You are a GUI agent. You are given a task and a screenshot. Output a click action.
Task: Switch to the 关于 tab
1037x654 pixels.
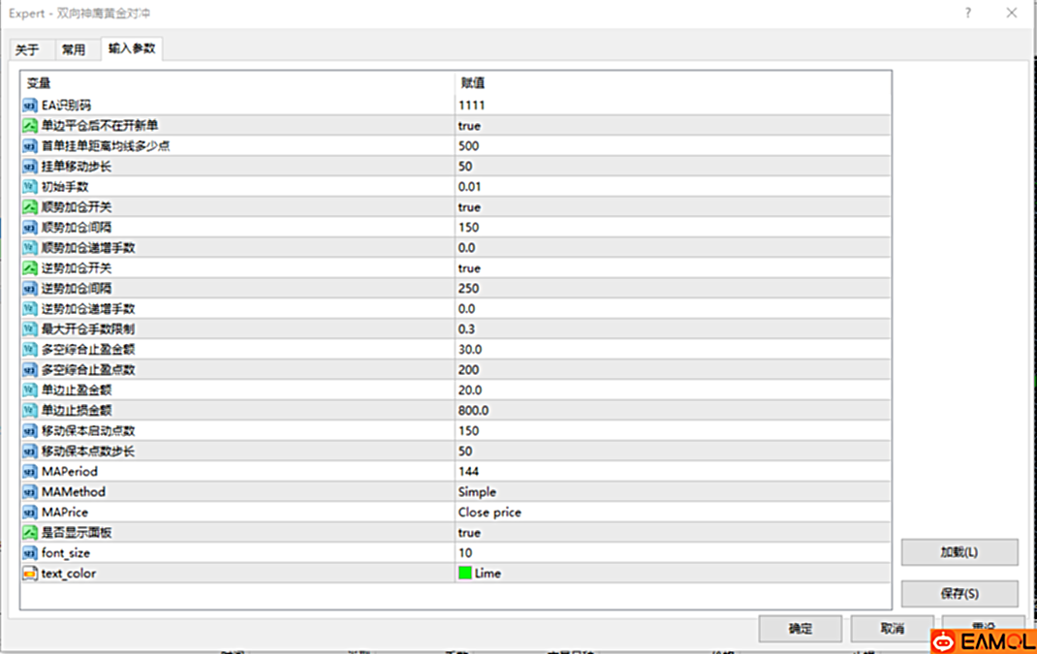click(x=27, y=49)
